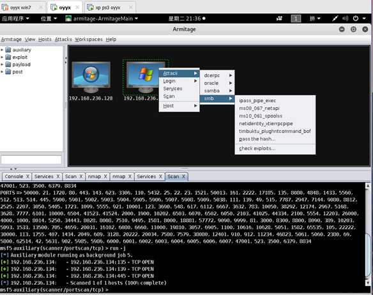The height and width of the screenshot is (295, 373).
Task: Close the second nmap tab with X
Action: coord(130,176)
